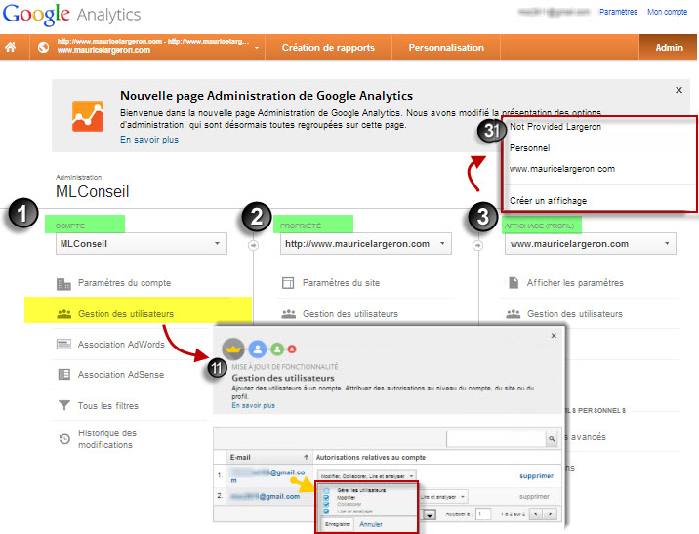Viewport: 699px width, 534px height.
Task: Open Paramètres du site window icon
Action: pos(288,283)
